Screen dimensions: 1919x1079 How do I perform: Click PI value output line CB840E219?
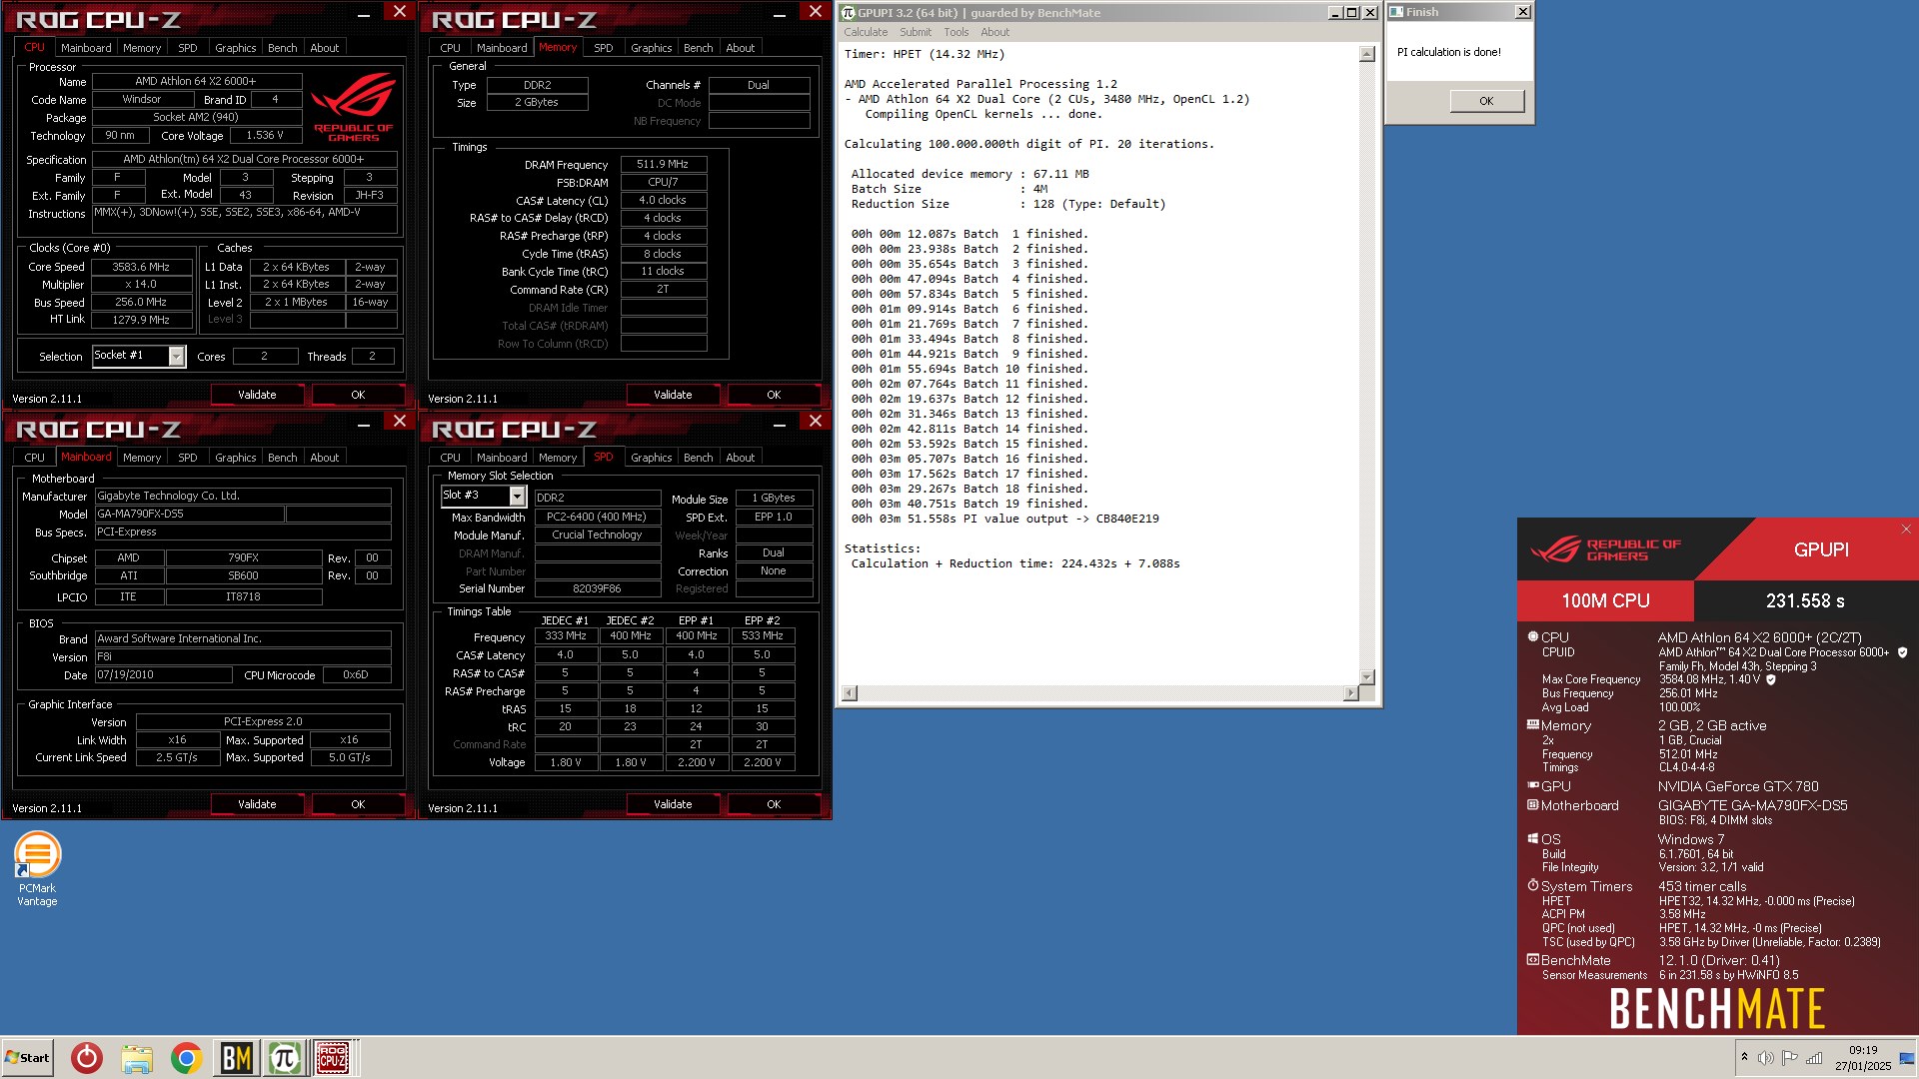(1005, 519)
